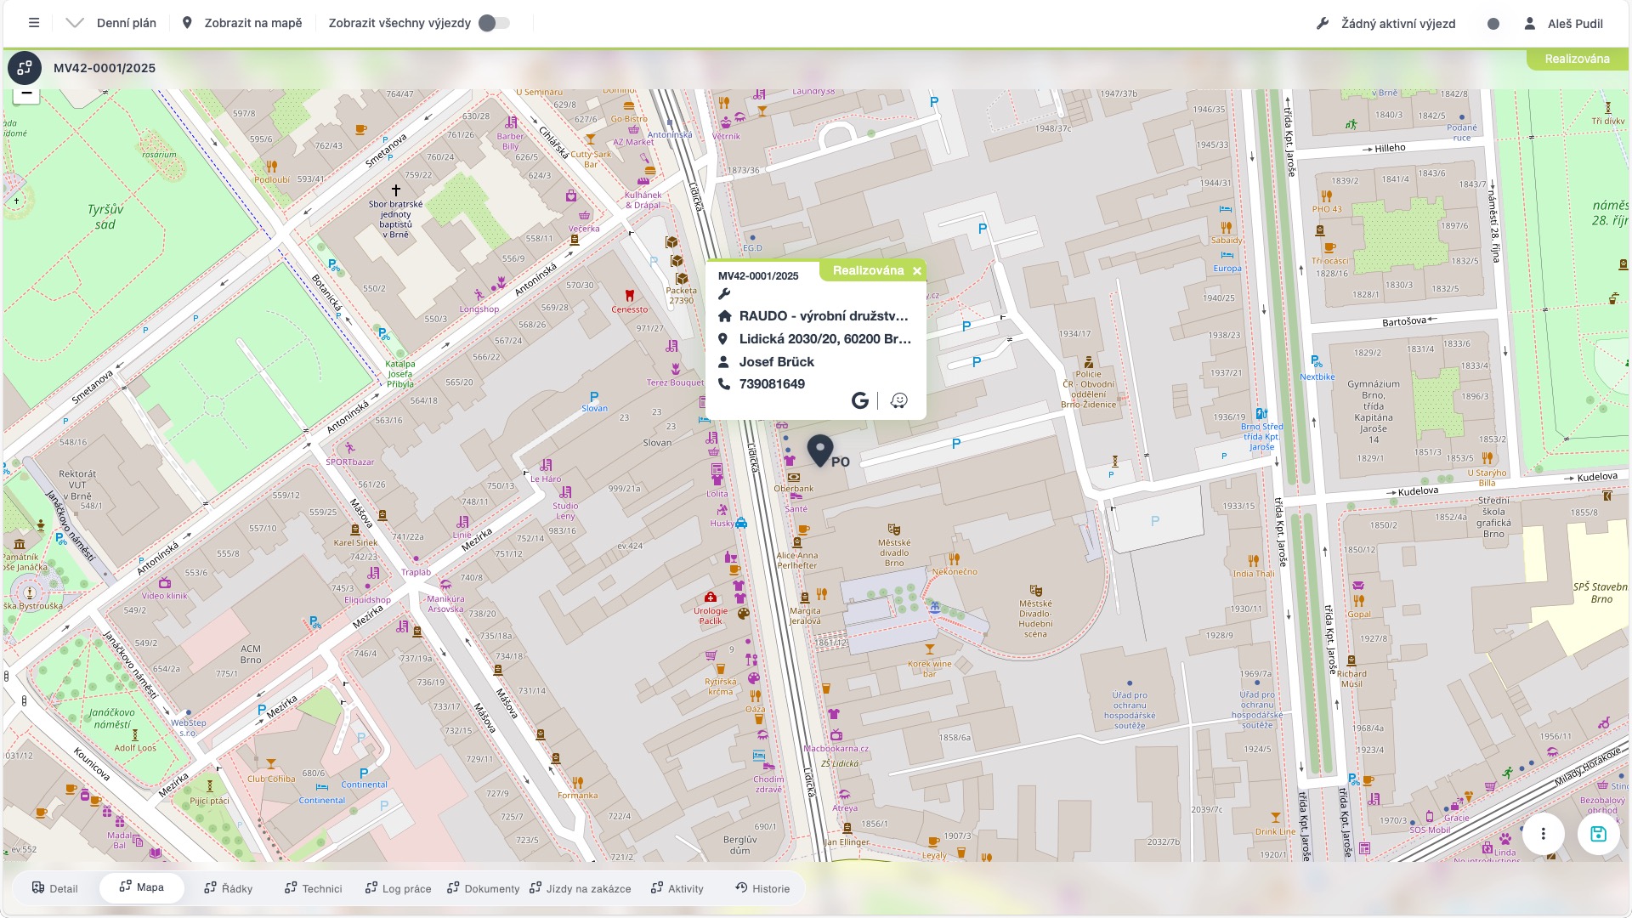Click the Žádný aktivní výjezd wrench status

tap(1385, 24)
